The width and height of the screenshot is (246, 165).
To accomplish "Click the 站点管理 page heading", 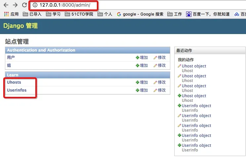I will [17, 42].
